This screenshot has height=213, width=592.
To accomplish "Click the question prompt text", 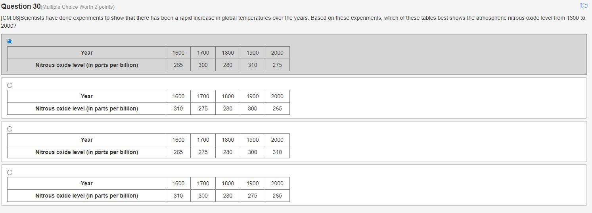I will (x=293, y=22).
